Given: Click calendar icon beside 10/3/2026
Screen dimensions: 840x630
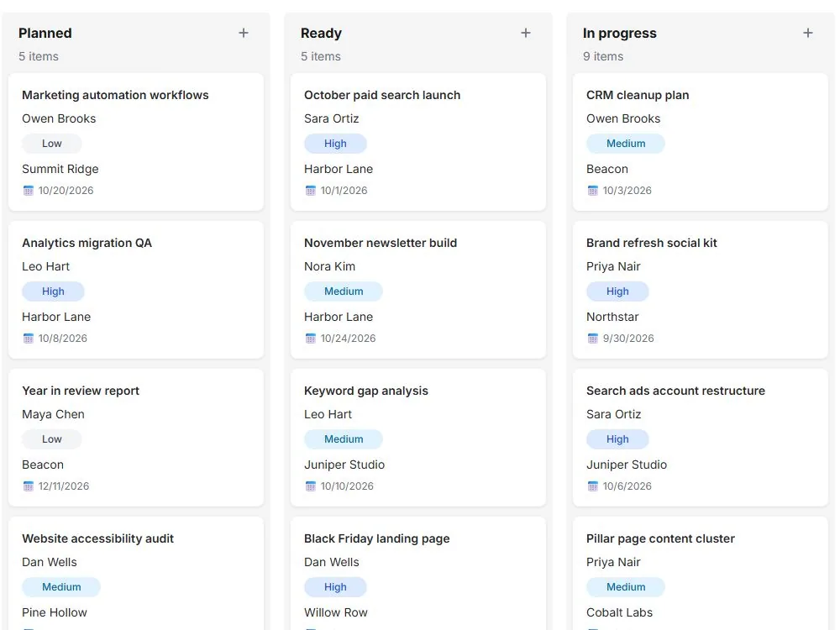Looking at the screenshot, I should pos(593,190).
